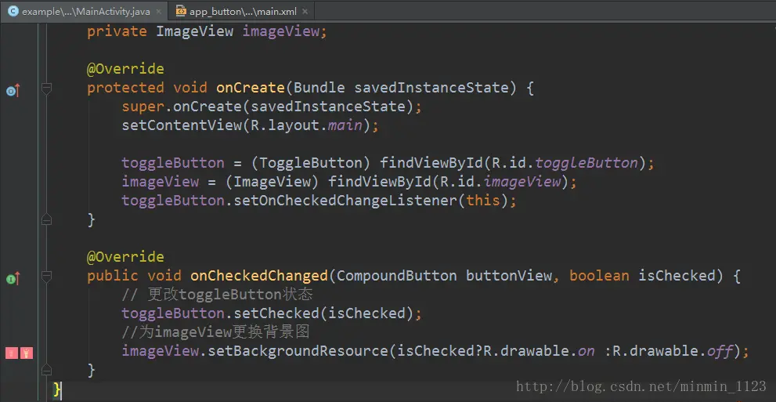Screen dimensions: 776x402
Task: Open the main.xml editor tab
Action: tap(240, 11)
